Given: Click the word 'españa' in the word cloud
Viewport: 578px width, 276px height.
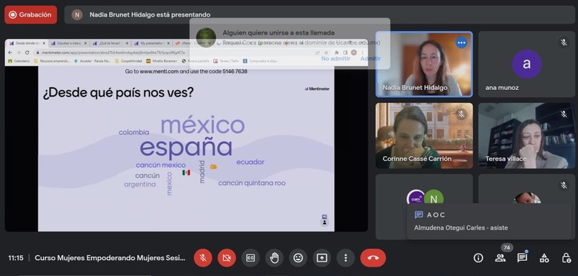Looking at the screenshot, I should pos(186,148).
